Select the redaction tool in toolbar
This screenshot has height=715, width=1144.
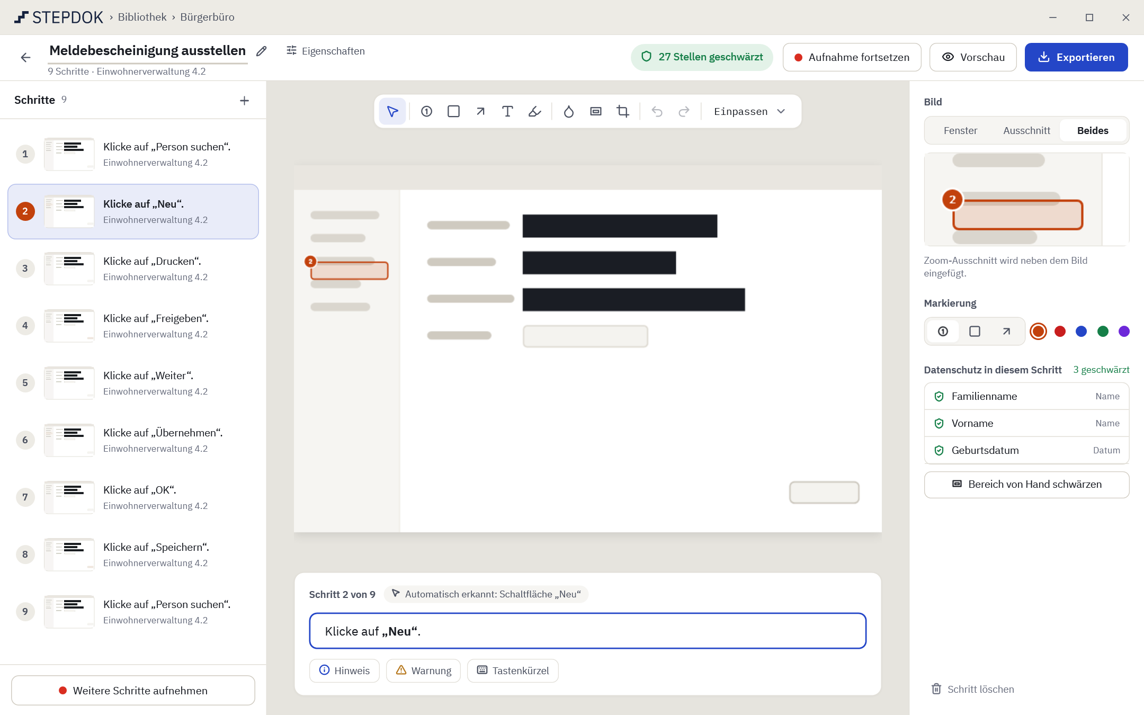596,111
